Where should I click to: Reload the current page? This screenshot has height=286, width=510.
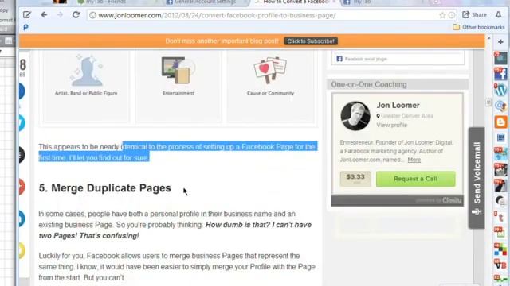coord(76,15)
